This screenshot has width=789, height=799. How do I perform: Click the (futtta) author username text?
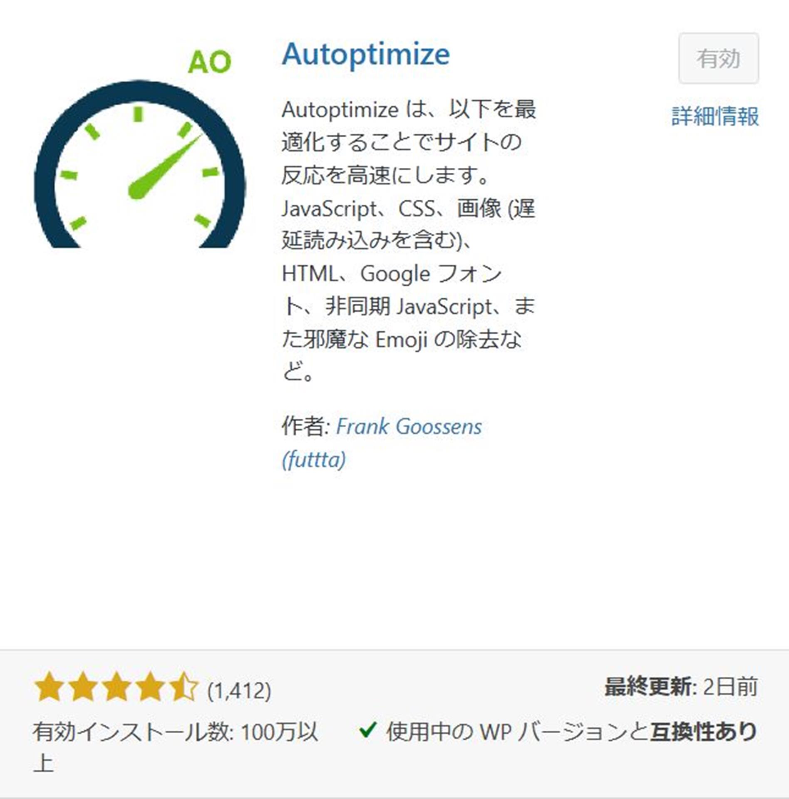[314, 460]
